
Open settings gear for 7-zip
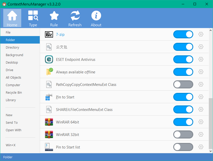pos(200,34)
